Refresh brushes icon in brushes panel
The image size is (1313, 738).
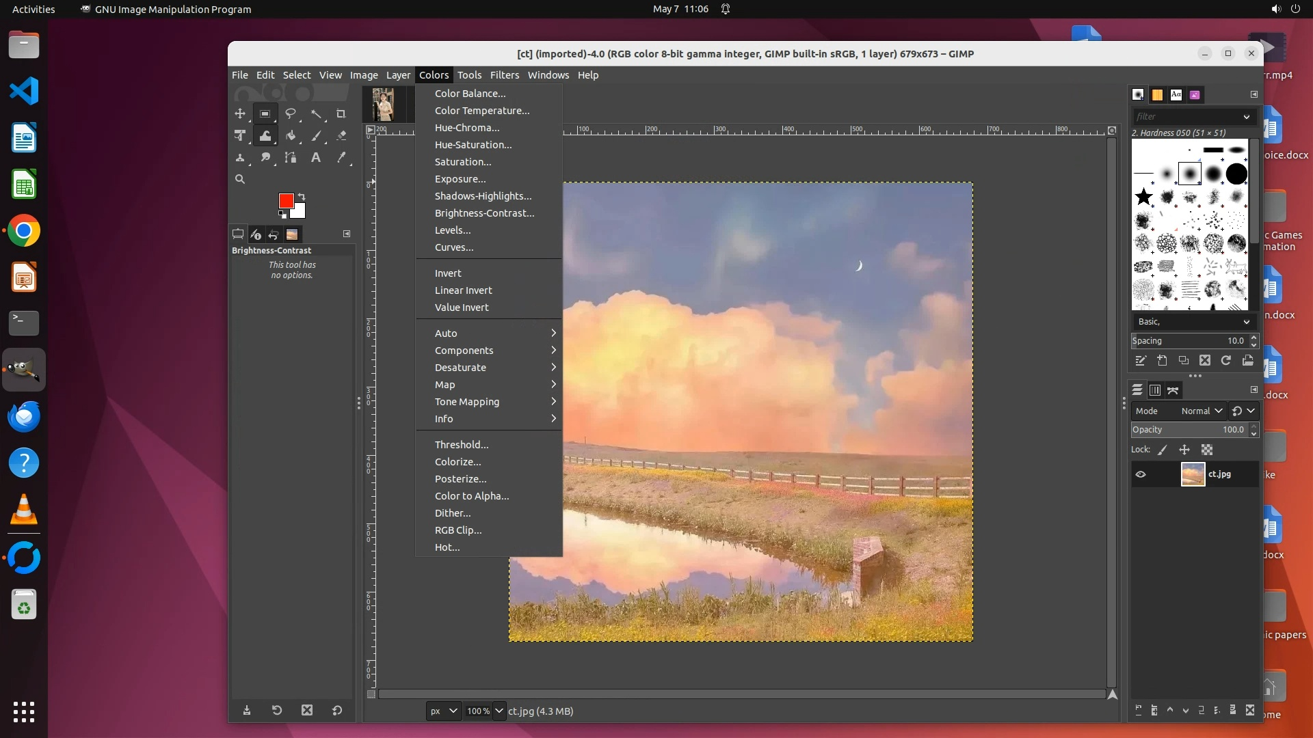(x=1226, y=360)
